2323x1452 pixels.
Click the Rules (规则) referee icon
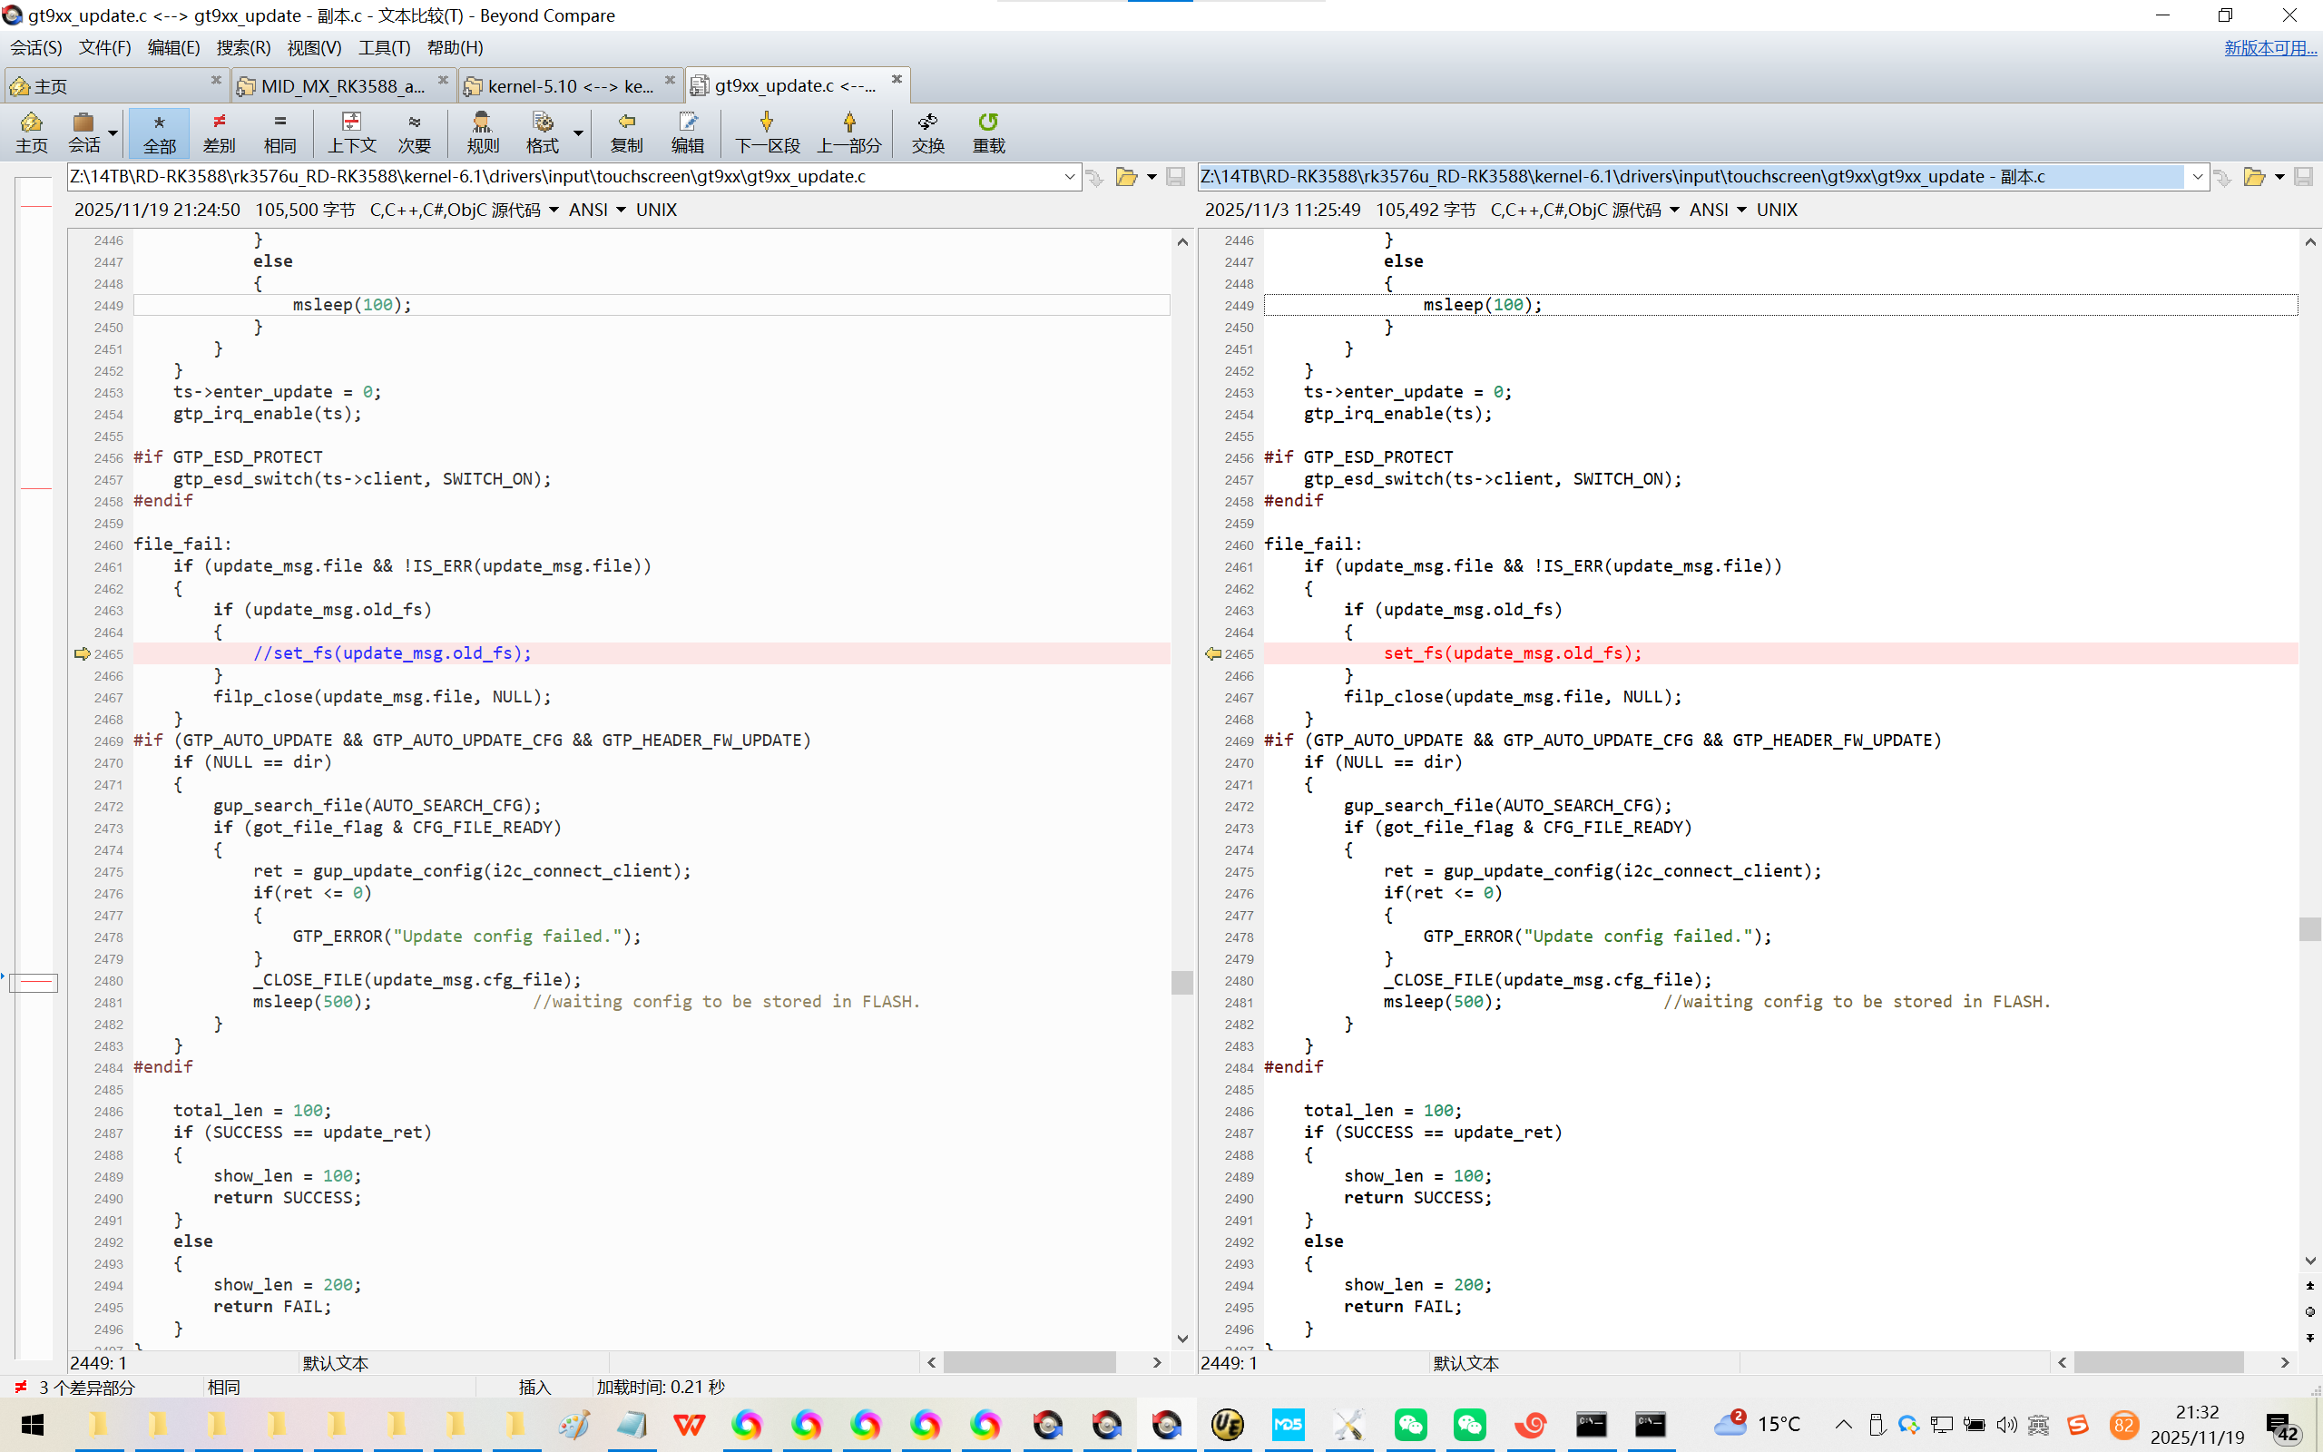(482, 132)
